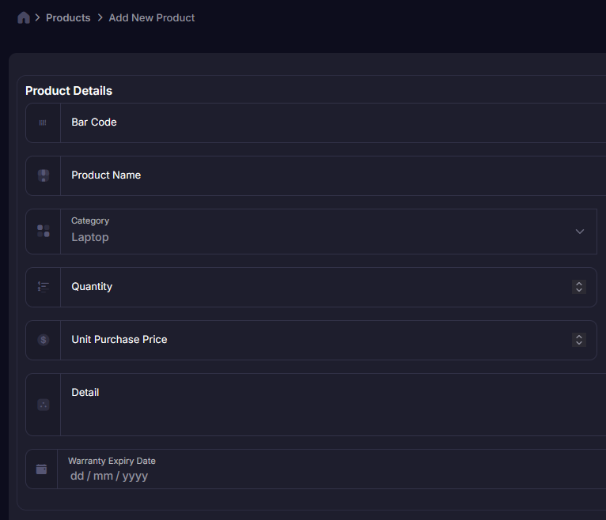This screenshot has width=606, height=520.
Task: Click the grid icon beside Category
Action: pos(44,231)
